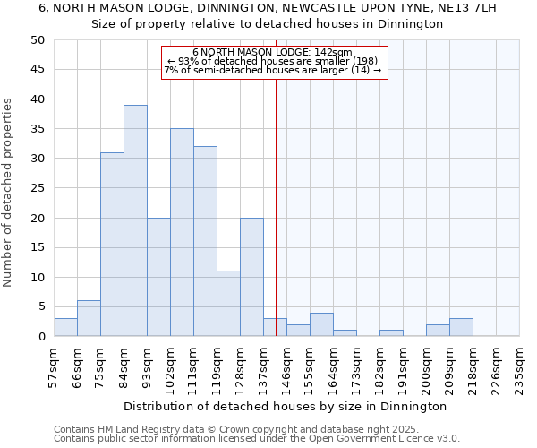Click y-axis tick label 45

point(38,70)
